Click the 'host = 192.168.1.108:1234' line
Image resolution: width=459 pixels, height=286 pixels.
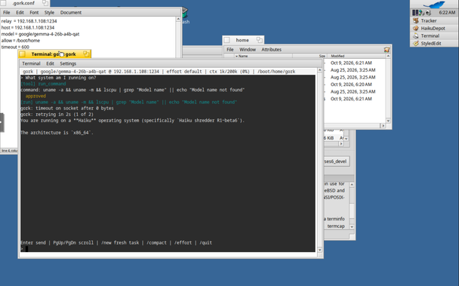click(x=28, y=27)
